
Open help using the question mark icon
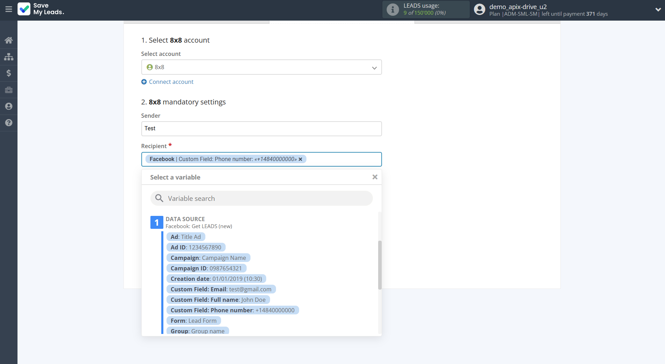click(x=8, y=123)
